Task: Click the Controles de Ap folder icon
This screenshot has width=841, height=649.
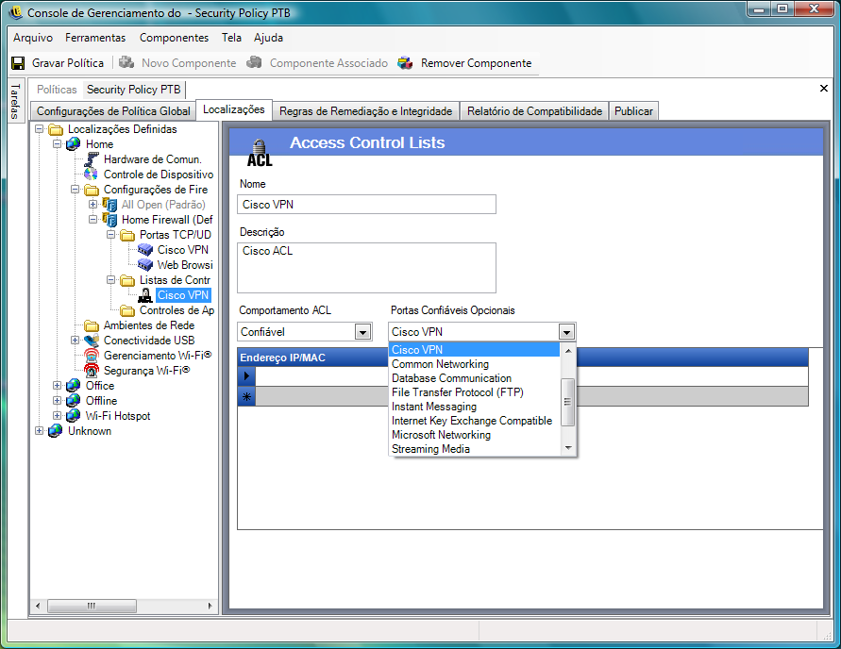Action: 127,310
